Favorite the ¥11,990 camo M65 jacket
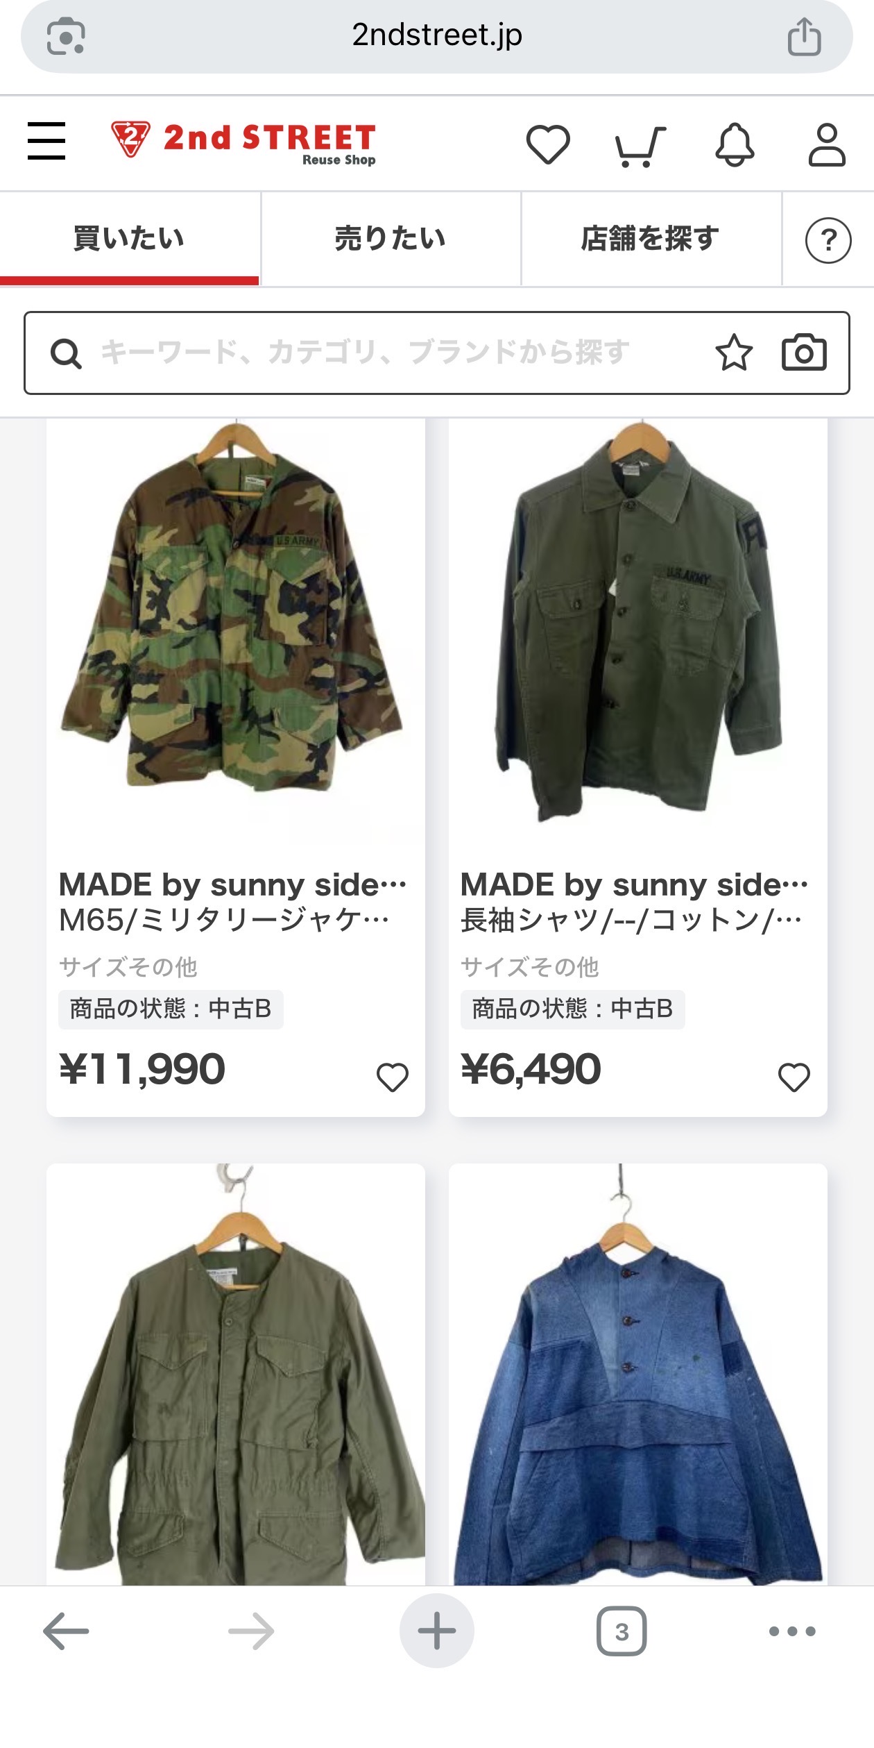Screen dimensions: 874x1748 pos(392,1077)
